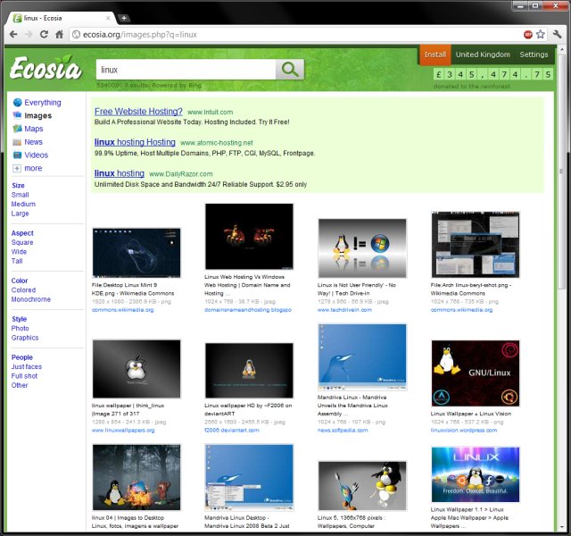This screenshot has height=536, width=571.
Task: Filter people to Just faces
Action: tap(27, 366)
